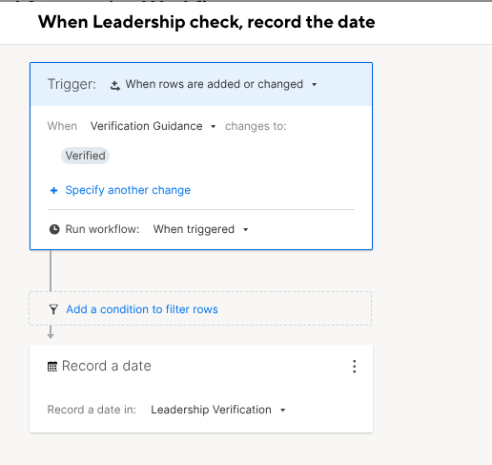The width and height of the screenshot is (492, 465).
Task: Click the funnel filter icon
Action: tap(53, 309)
